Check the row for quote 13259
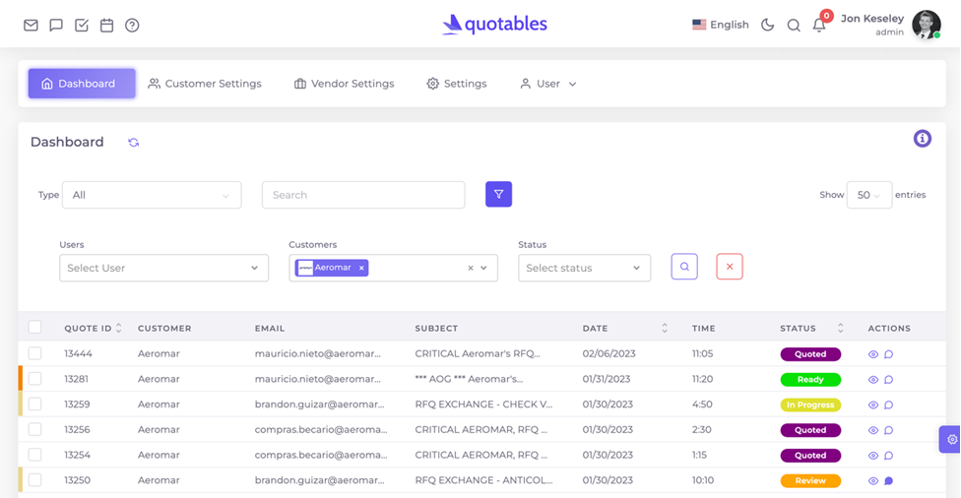Viewport: 961px width, 498px height. coord(34,405)
